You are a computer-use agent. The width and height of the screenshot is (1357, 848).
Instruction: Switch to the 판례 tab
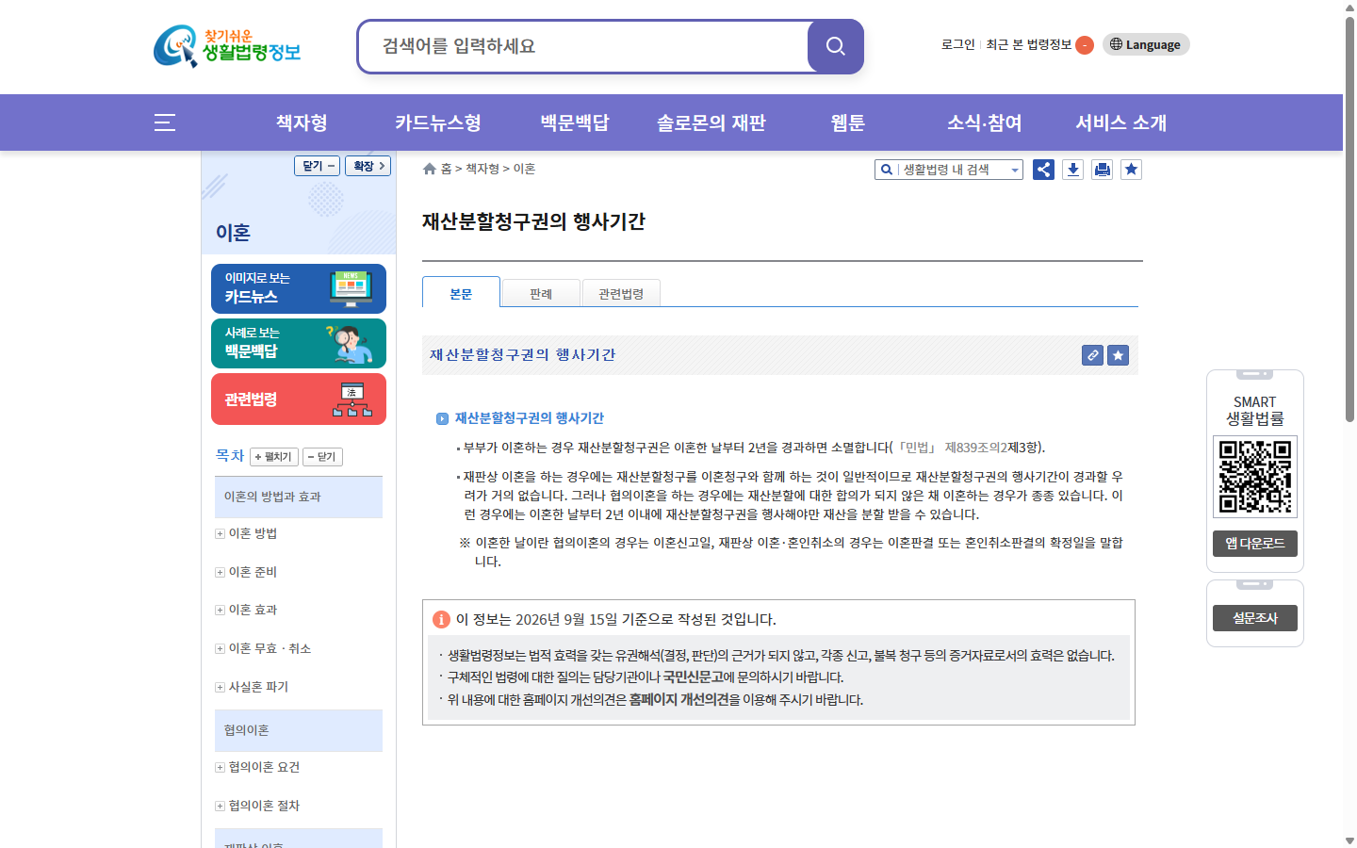pos(541,294)
